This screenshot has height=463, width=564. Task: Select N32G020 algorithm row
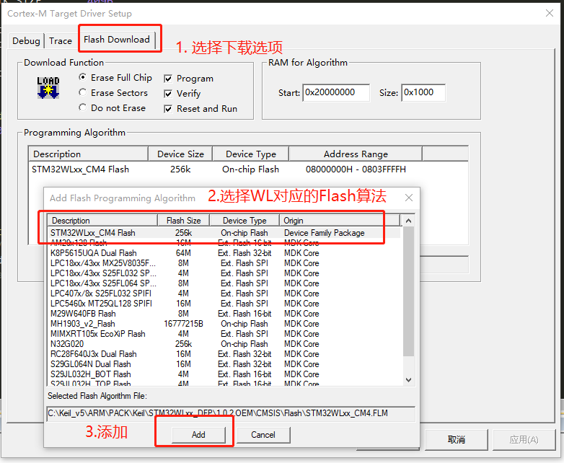click(x=224, y=343)
